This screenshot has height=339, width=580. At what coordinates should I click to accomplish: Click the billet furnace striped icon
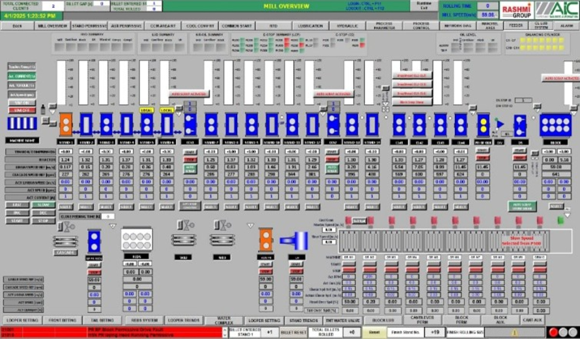point(22,124)
